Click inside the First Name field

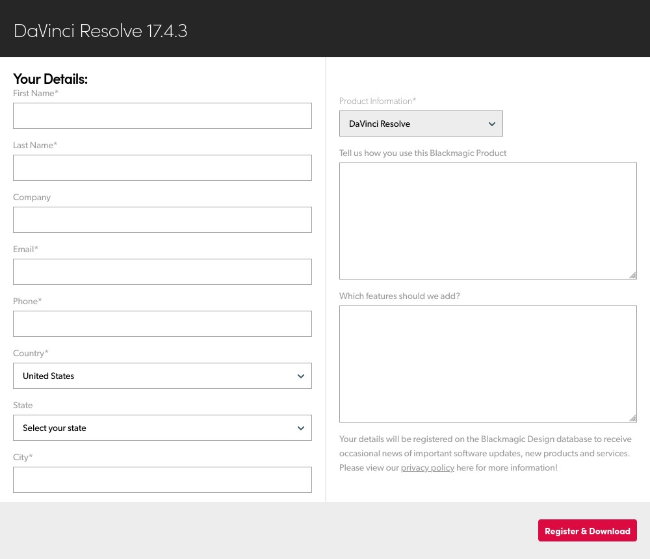[162, 116]
